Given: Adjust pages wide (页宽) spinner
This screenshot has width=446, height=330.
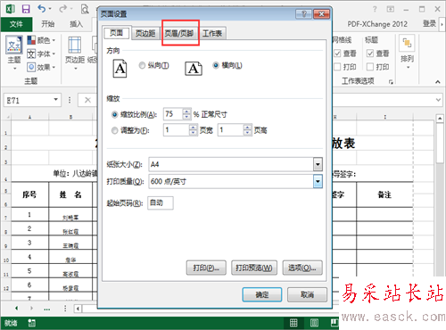Looking at the screenshot, I should [194, 130].
